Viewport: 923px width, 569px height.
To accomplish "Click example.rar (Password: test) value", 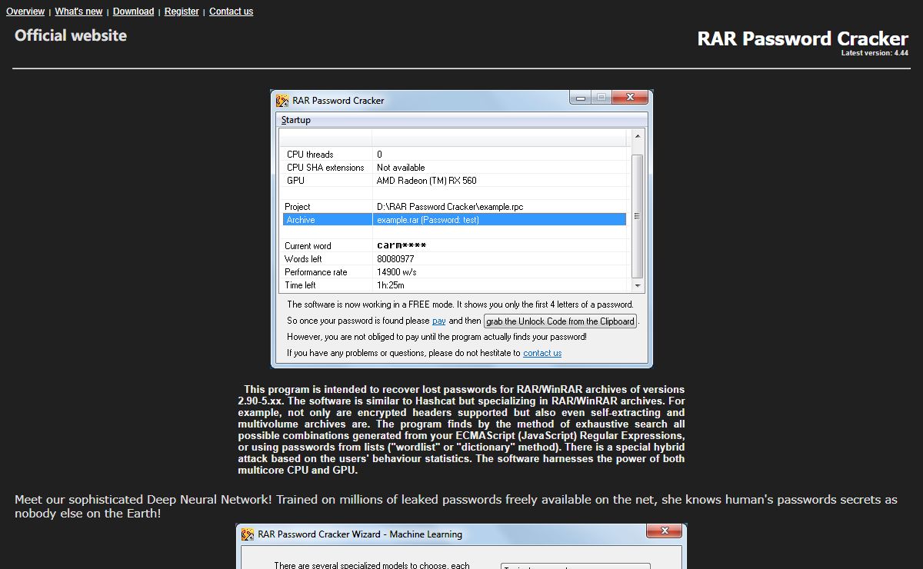I will click(428, 220).
